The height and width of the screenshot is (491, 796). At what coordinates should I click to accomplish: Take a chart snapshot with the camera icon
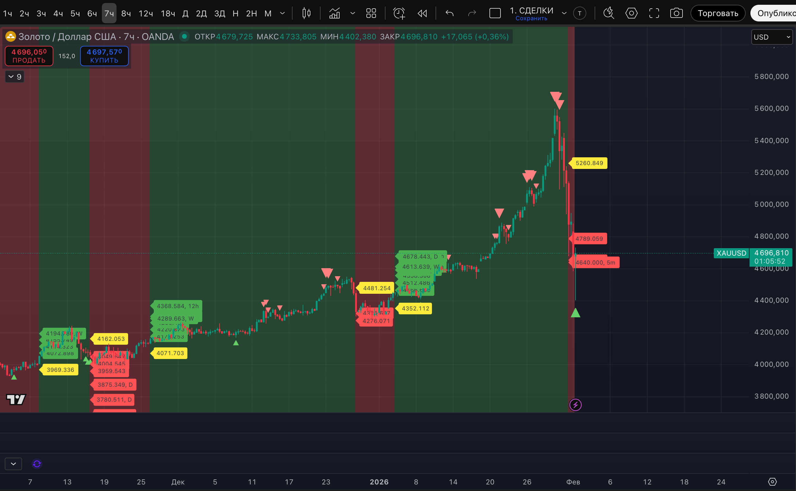(676, 13)
